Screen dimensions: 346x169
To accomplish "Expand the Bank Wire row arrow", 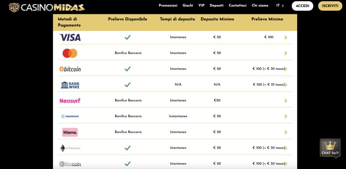I will 286,85.
